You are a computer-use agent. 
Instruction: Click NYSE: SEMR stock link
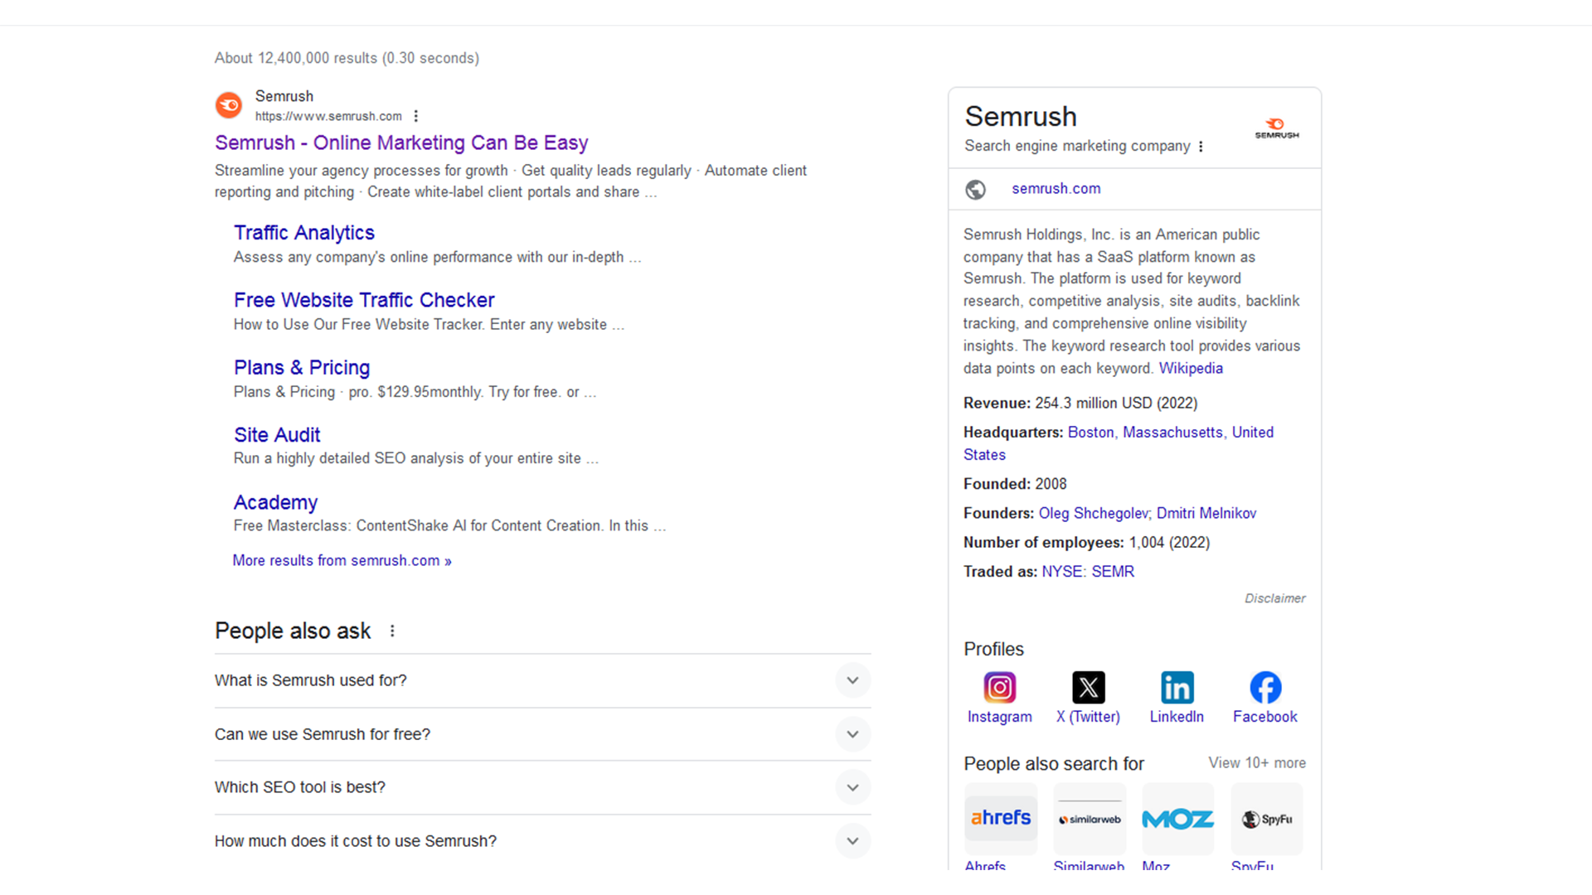(x=1088, y=572)
